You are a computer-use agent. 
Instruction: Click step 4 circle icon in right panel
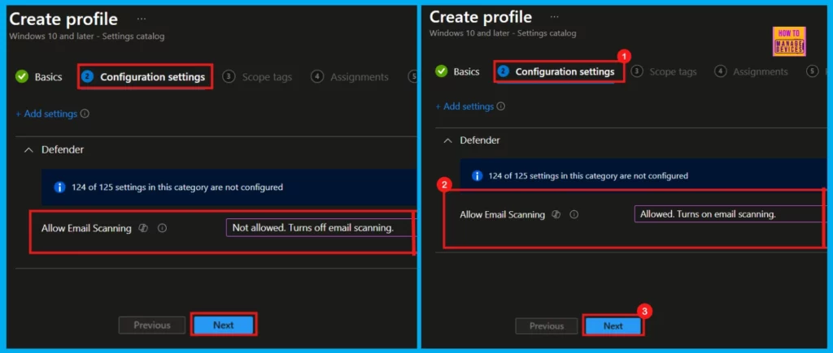[x=721, y=71]
